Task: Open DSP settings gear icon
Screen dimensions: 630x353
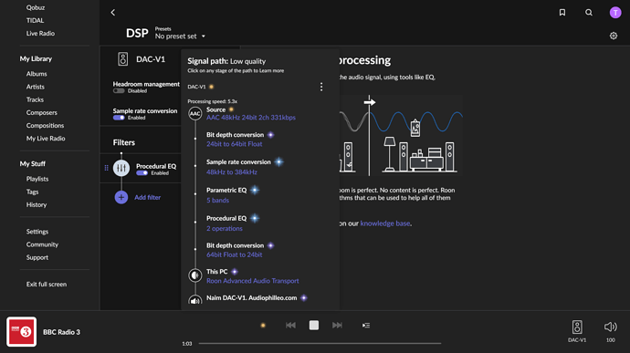Action: 614,36
